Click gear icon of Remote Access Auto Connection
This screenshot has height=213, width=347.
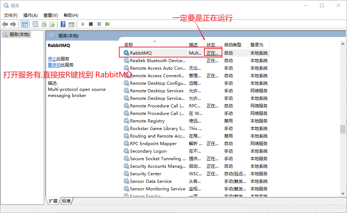point(126,68)
